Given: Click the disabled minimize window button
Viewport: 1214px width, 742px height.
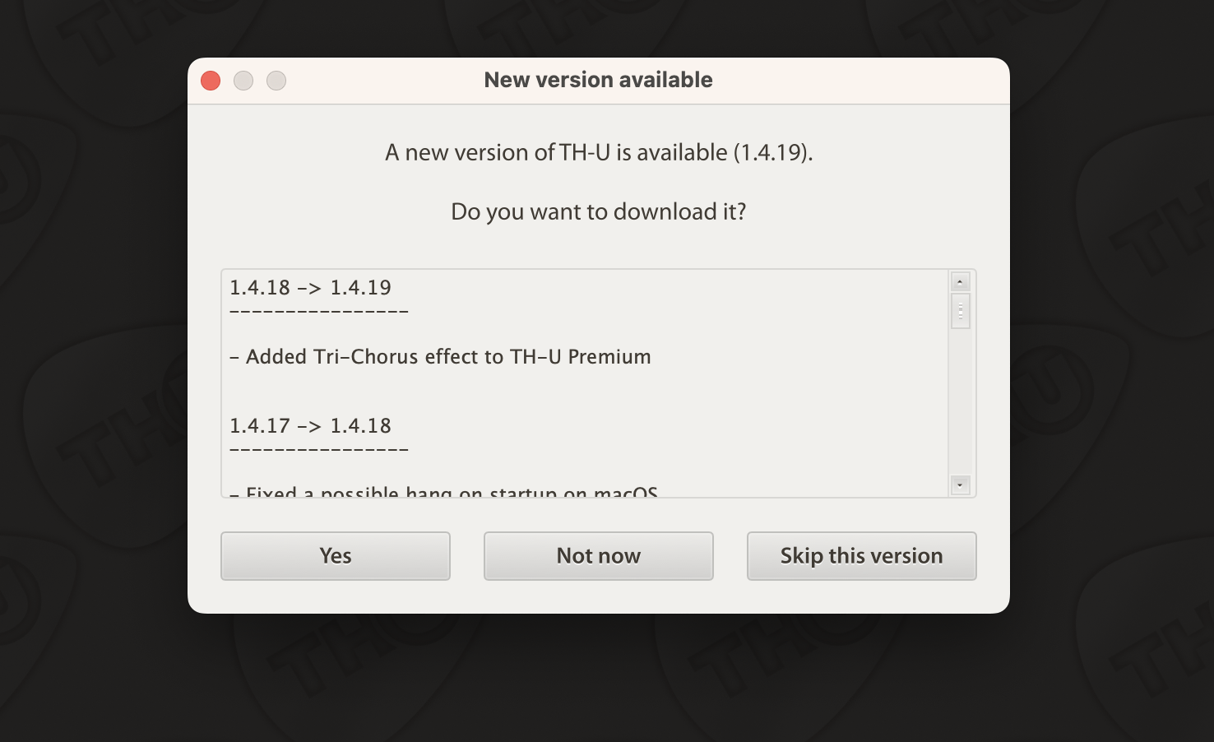Looking at the screenshot, I should pos(243,81).
